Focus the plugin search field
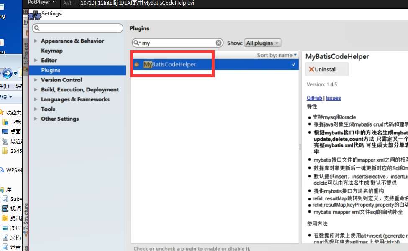 point(178,43)
